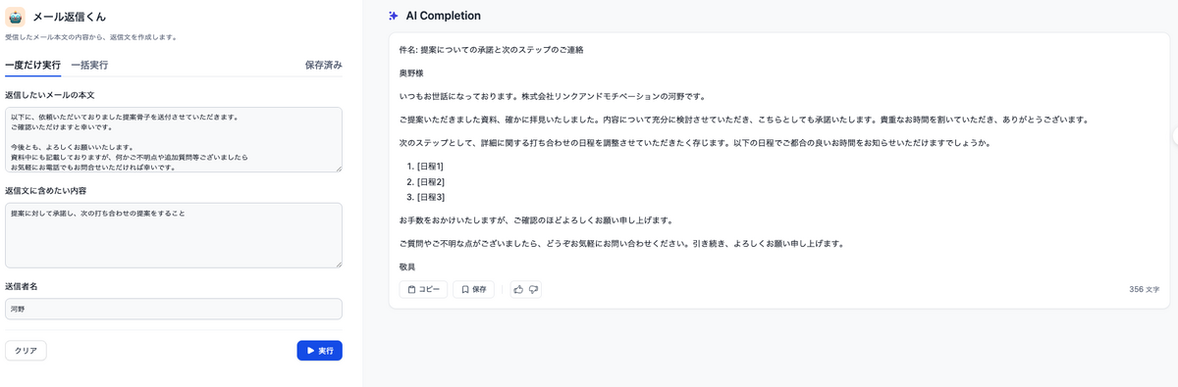Give the reply a thumbs up
This screenshot has width=1178, height=387.
(518, 289)
